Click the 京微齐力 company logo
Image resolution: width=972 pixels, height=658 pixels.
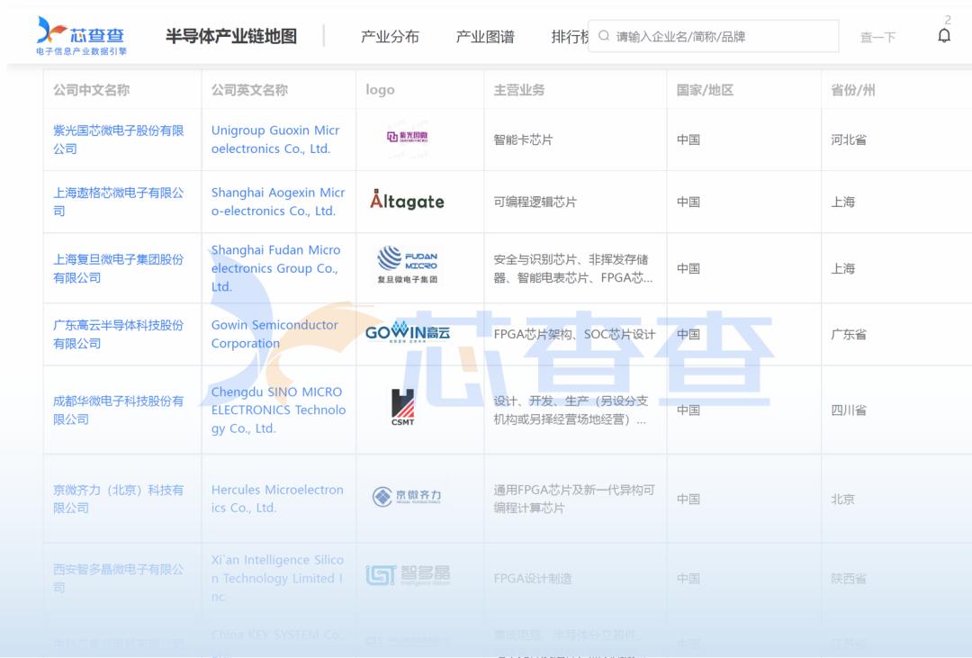point(408,496)
